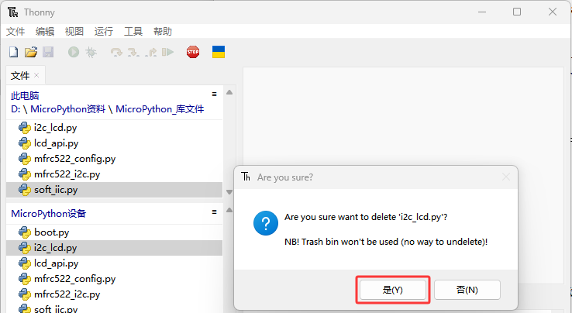Select boot.py on MicroPython device
This screenshot has height=313, width=572.
click(x=114, y=232)
